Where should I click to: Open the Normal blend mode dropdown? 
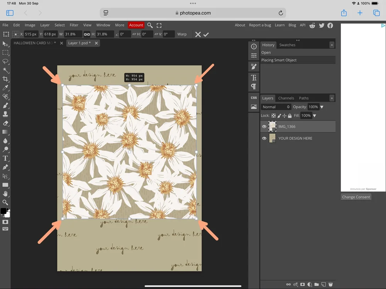click(276, 107)
